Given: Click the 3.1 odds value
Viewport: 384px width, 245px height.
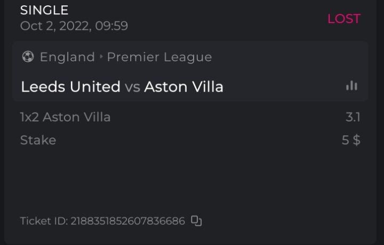Looking at the screenshot, I should tap(353, 117).
